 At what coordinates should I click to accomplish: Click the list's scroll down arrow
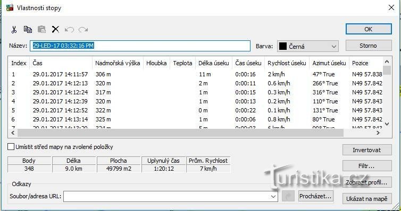387,124
